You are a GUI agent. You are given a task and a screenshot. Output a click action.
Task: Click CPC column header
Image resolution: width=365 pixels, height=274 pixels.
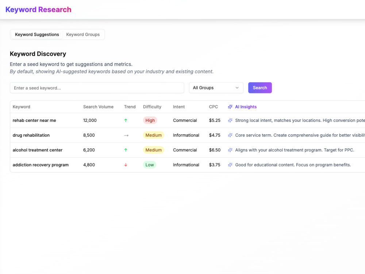214,107
